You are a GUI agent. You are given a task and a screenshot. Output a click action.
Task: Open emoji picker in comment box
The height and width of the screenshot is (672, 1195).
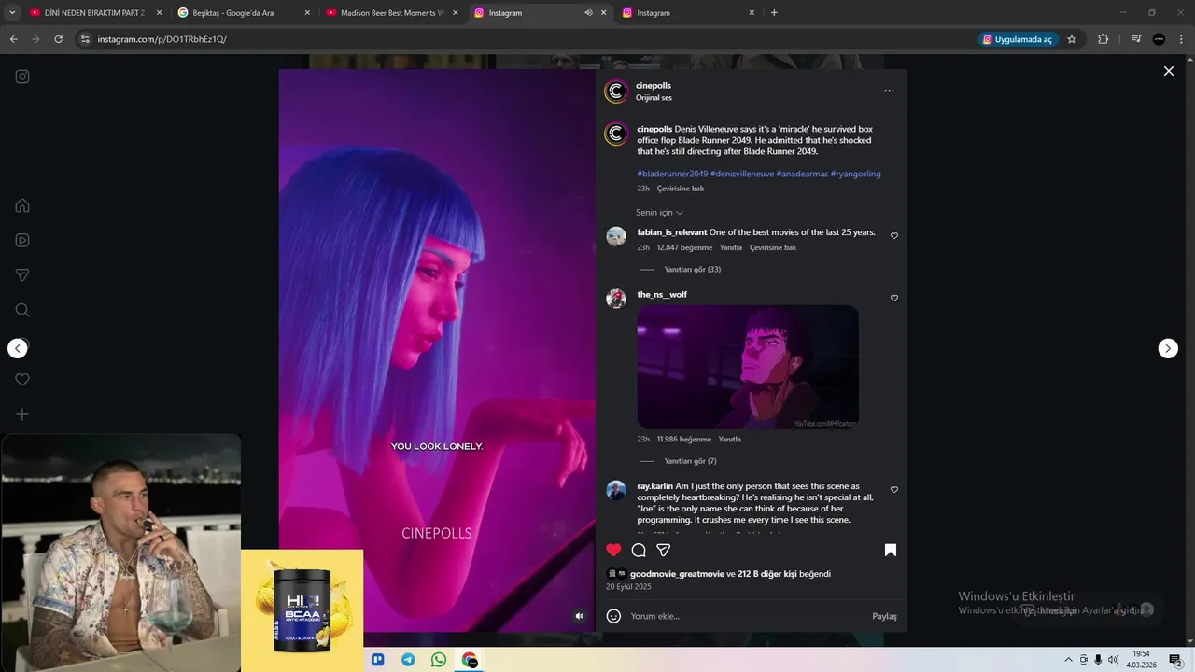[x=613, y=616]
